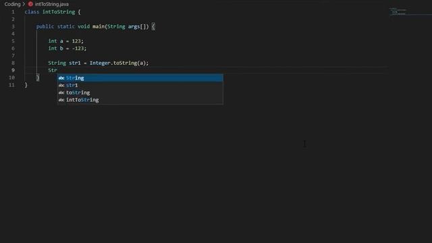The height and width of the screenshot is (243, 432).
Task: Click the closing brace on line 10
Action: 38,78
